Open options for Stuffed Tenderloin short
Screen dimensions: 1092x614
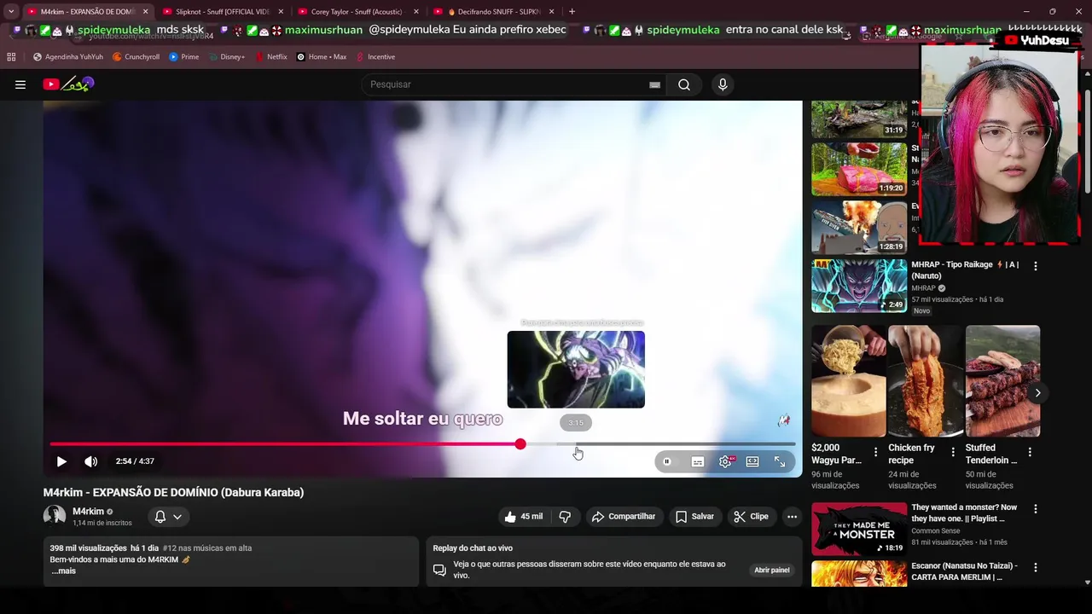(x=1030, y=453)
